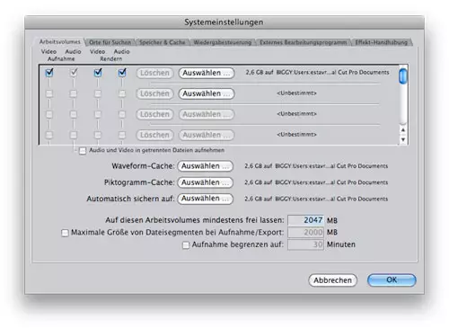Click Auswählen for the second volume

[207, 93]
